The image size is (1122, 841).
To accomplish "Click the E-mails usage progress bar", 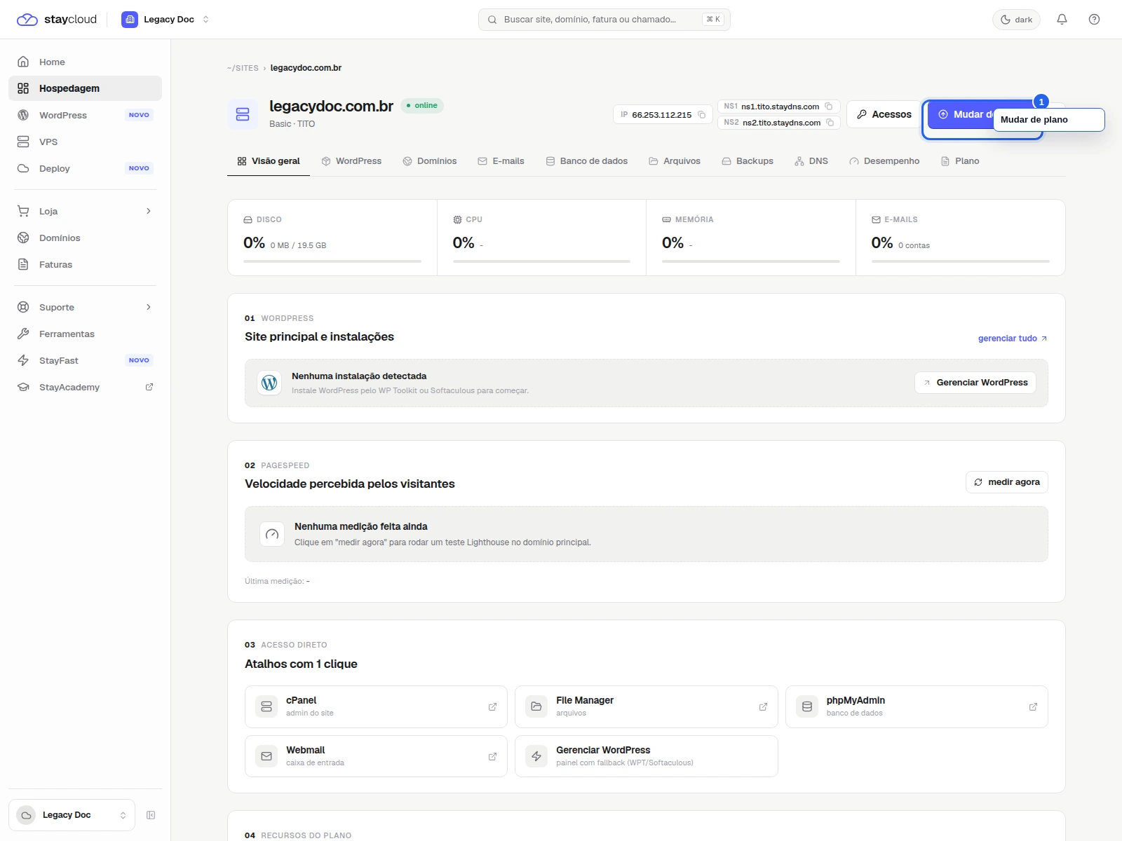I will pos(960,261).
